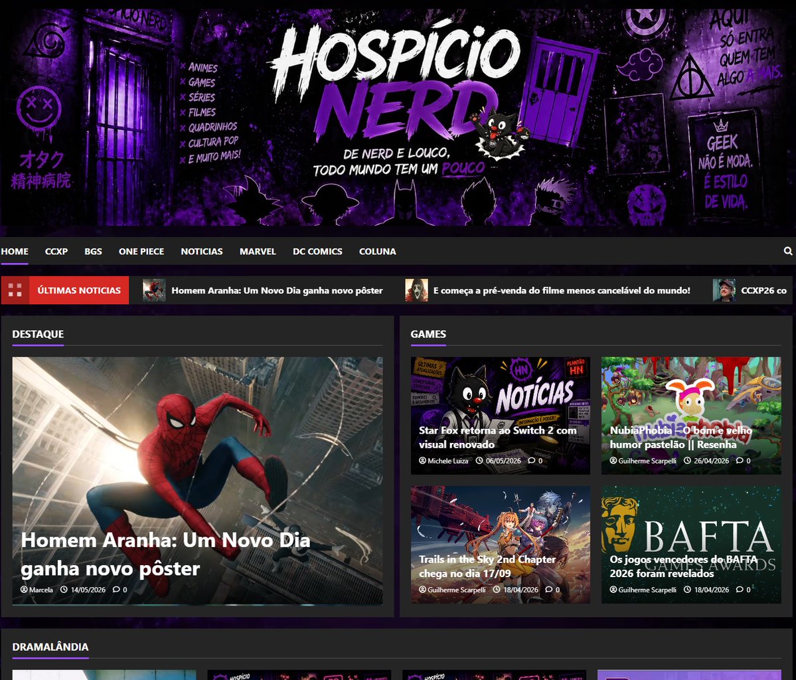Open ticker headline Homem Aranha ganha novo pôster
796x680 pixels.
coord(277,290)
